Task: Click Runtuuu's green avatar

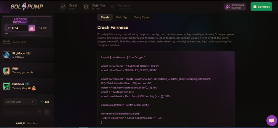Action: click(7, 86)
